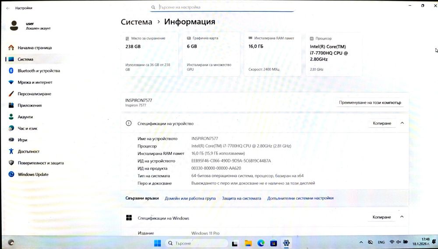Open the Инсталирана RAM памет card
The image size is (438, 249).
click(x=272, y=54)
